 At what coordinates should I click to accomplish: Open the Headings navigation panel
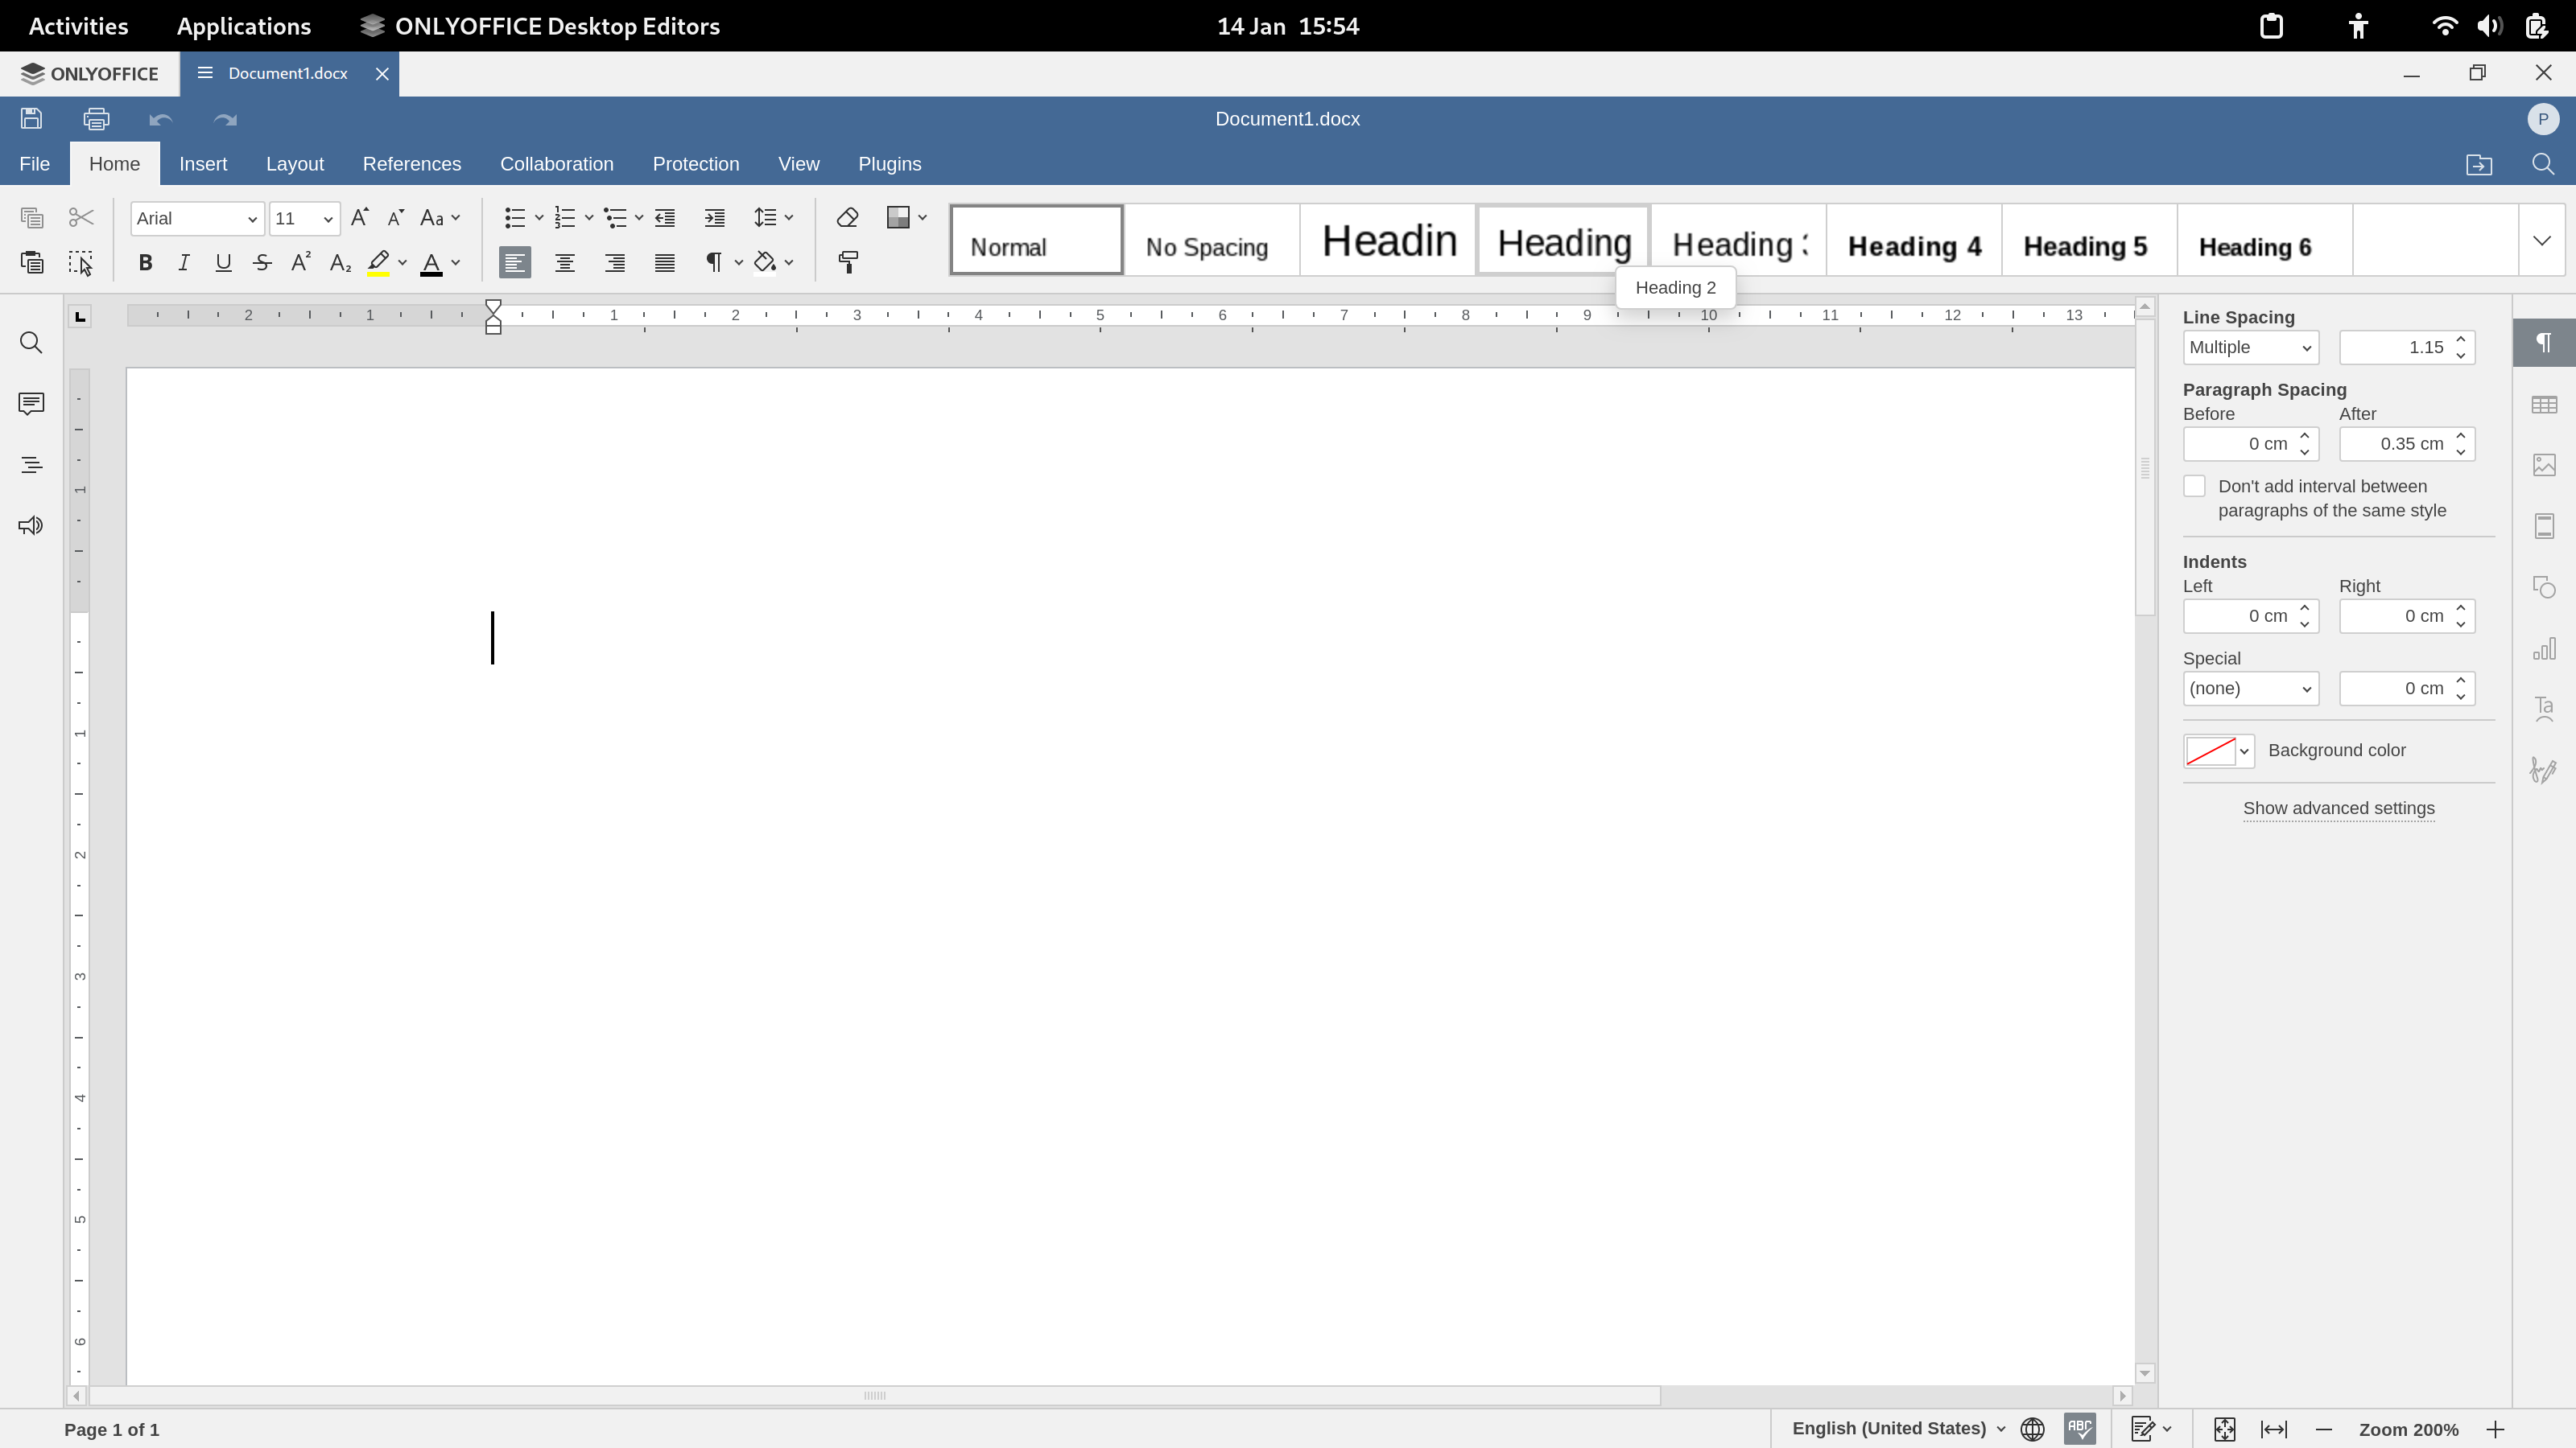tap(31, 465)
